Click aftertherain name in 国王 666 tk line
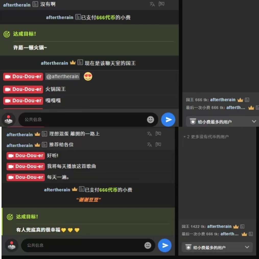This screenshot has width=259, height=259. pos(223,100)
